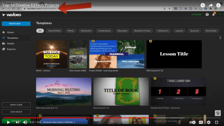224x126 pixels.
Task: Share the video with arrow icon
Action: (211, 5)
